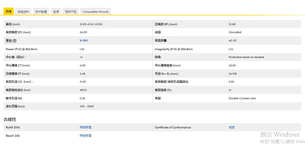Open the 资源 tab
The height and width of the screenshot is (147, 305).
tap(56, 12)
